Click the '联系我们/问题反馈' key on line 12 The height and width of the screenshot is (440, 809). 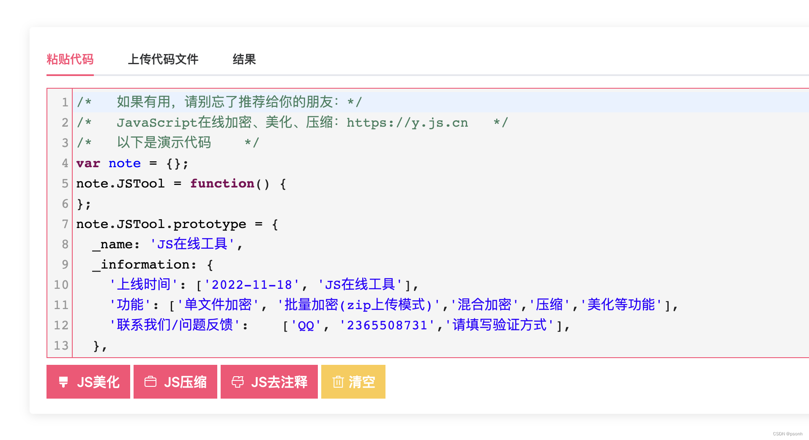pos(175,325)
